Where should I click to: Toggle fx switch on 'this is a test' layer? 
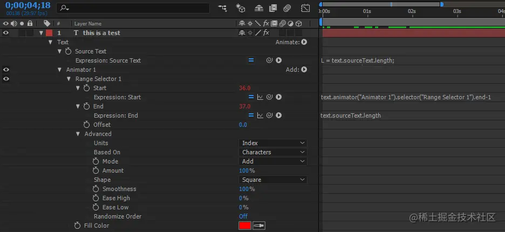[x=267, y=32]
